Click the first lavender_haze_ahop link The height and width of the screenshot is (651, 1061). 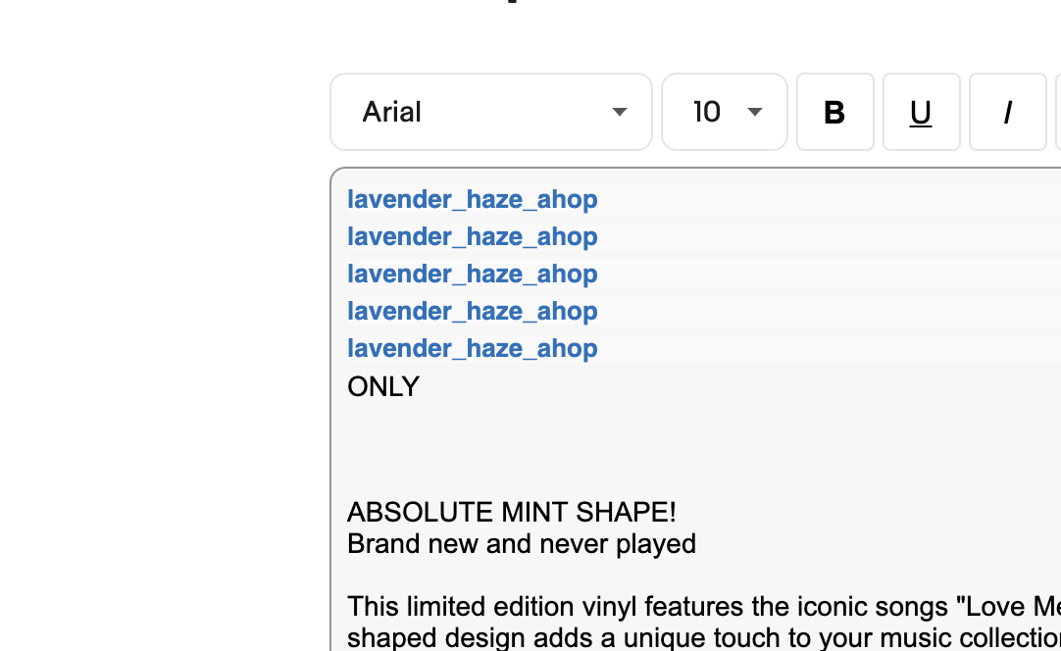click(x=473, y=200)
